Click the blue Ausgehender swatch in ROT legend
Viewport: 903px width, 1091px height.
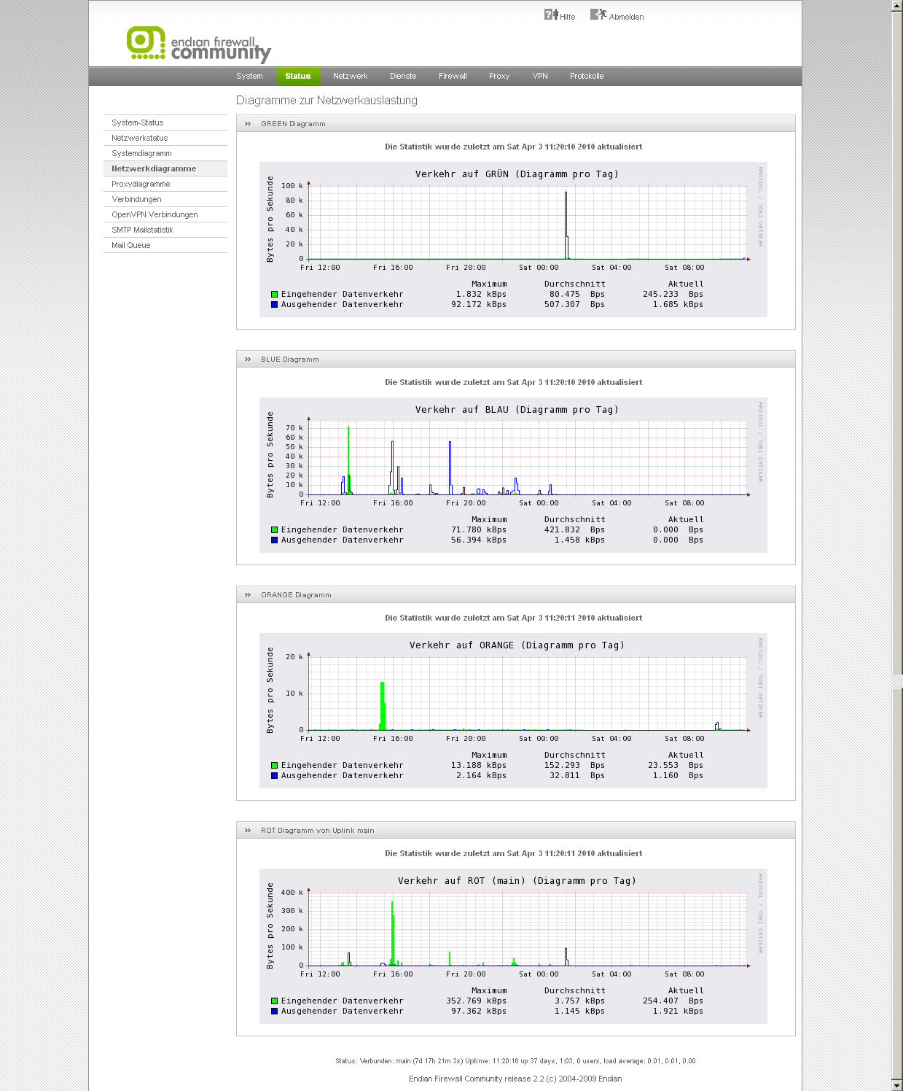click(x=275, y=1012)
